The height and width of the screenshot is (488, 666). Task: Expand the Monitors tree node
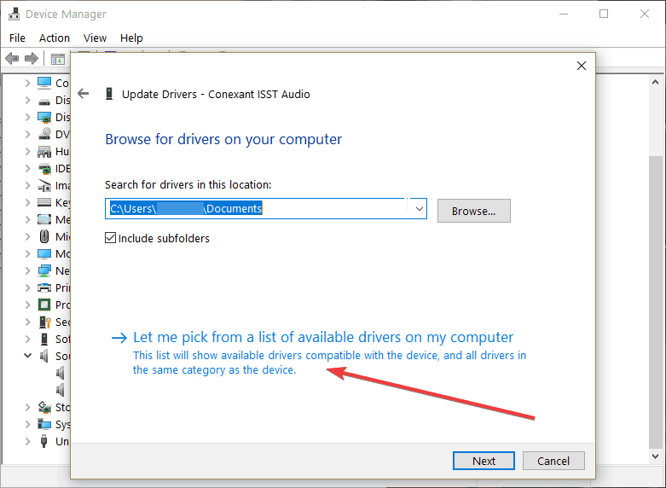(x=27, y=253)
